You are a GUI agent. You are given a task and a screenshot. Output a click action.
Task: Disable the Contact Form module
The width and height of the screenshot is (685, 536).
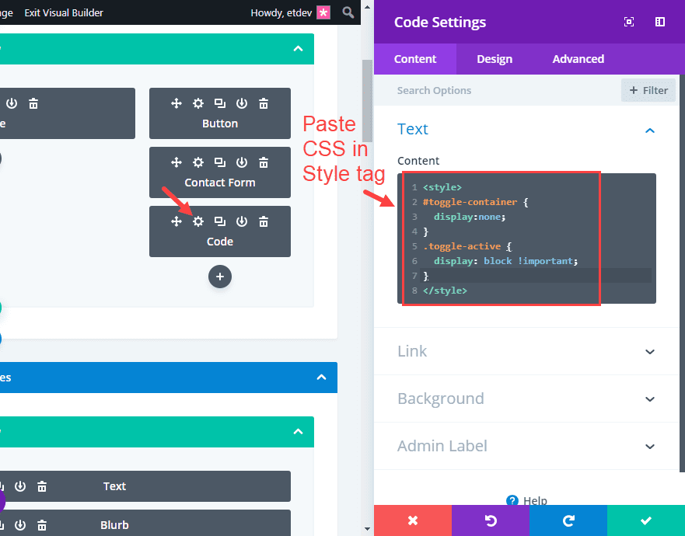(x=242, y=162)
